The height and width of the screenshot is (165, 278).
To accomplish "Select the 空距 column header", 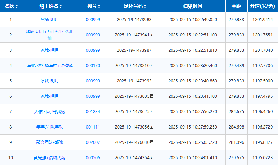I will [x=236, y=6].
